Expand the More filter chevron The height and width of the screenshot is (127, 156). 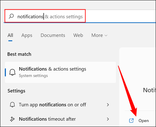pos(106,35)
